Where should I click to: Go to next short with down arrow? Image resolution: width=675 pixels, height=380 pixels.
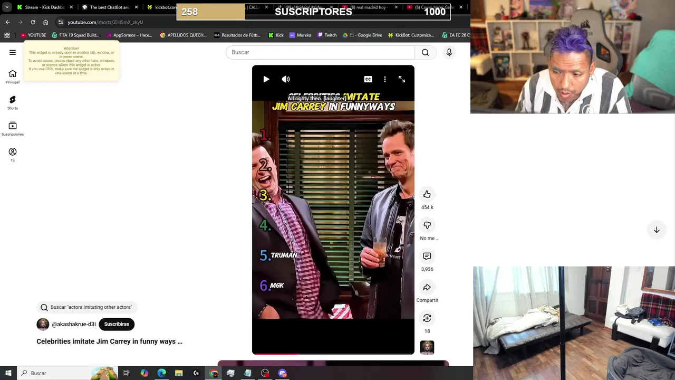657,230
